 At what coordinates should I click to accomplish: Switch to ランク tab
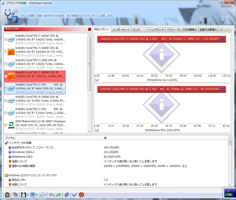[139, 30]
